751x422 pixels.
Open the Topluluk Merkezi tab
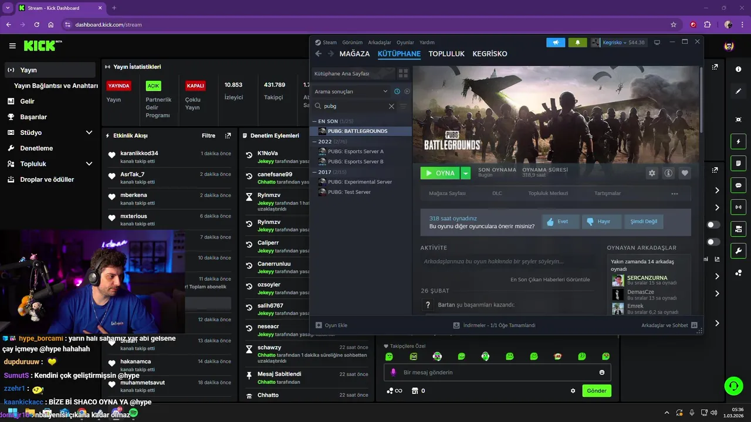pos(547,193)
